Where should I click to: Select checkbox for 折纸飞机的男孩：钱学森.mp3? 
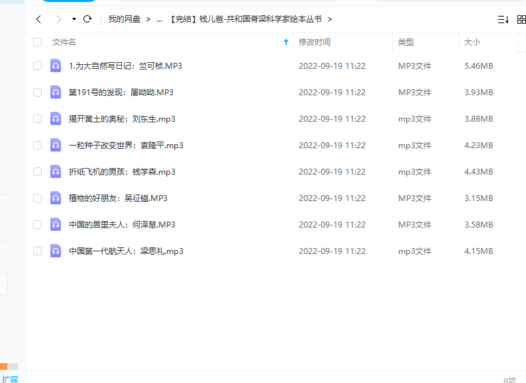37,171
